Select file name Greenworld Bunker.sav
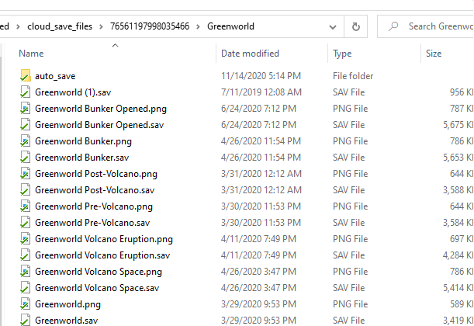Screen dimensions: 474x326 pos(82,158)
